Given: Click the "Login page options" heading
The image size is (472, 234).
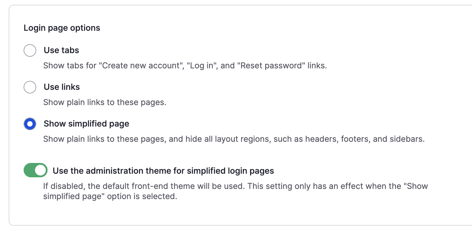Looking at the screenshot, I should (62, 28).
